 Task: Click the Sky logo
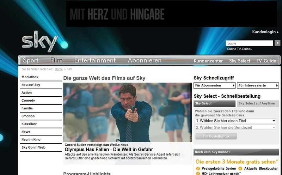pyautogui.click(x=40, y=41)
